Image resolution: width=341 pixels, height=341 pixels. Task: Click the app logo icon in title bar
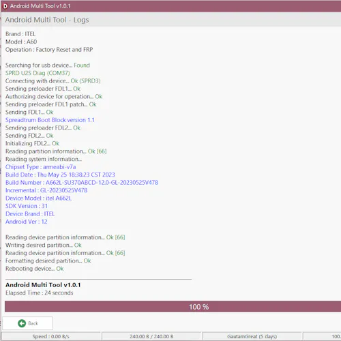click(x=5, y=6)
